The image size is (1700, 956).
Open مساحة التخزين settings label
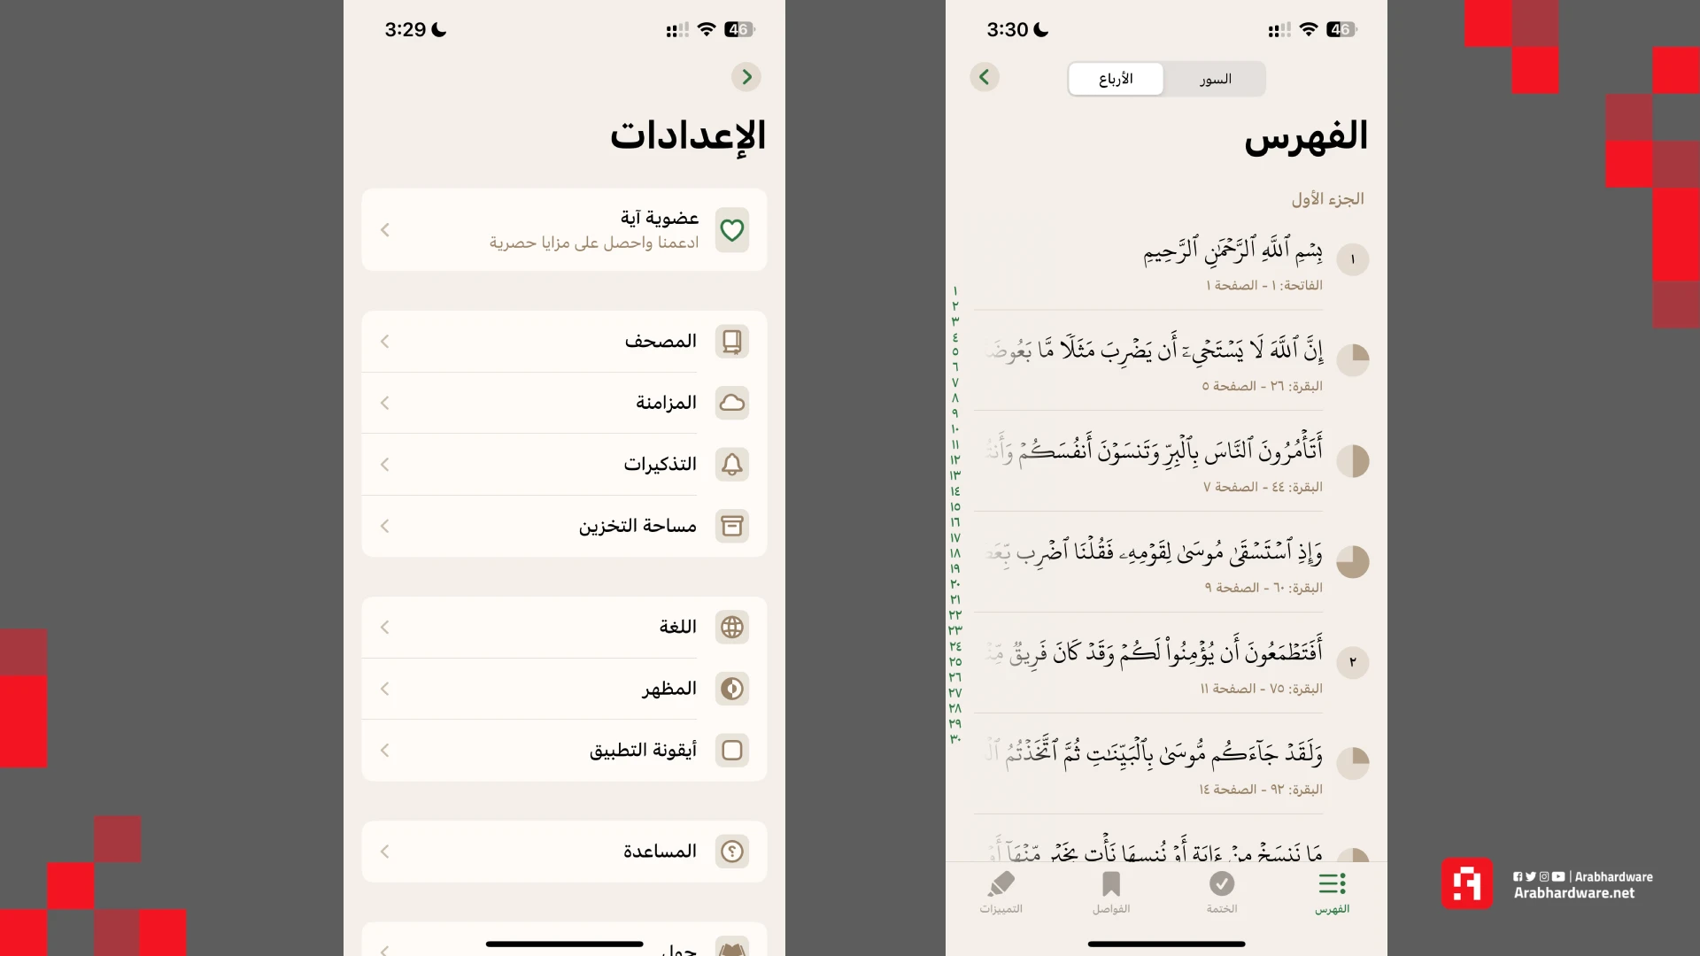637,526
